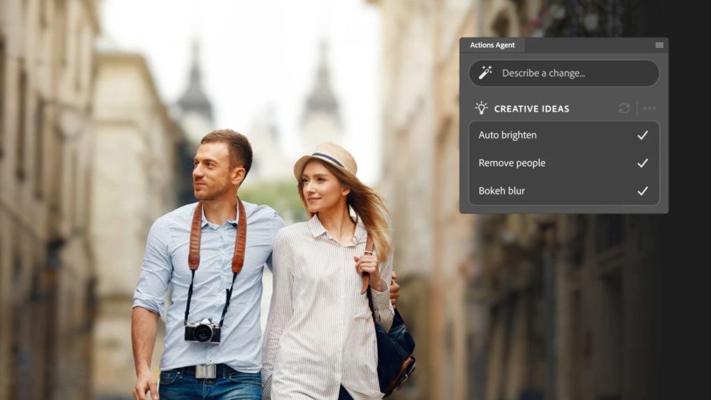Open the three-dot more options icon

pos(649,108)
